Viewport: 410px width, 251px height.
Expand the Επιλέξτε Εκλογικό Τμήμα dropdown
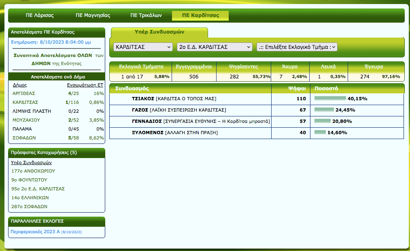click(297, 47)
